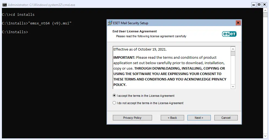The height and width of the screenshot is (140, 269).
Task: Close the ESET Mail Security Setup dialog
Action: pyautogui.click(x=238, y=23)
